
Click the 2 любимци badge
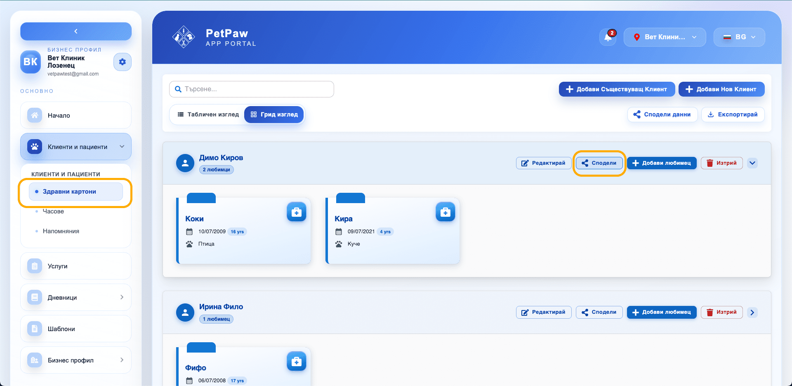217,170
